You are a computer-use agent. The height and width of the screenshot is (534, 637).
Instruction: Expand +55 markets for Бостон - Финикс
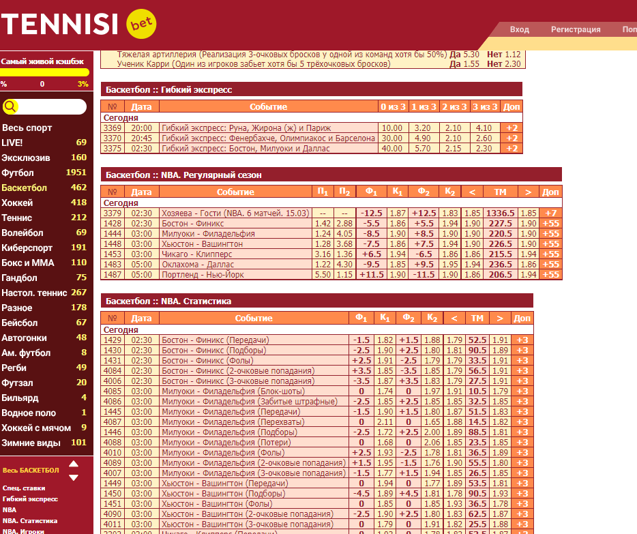pyautogui.click(x=551, y=223)
